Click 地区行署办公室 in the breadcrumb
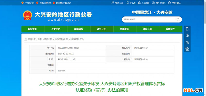The height and width of the screenshot is (96, 206). 61,39
